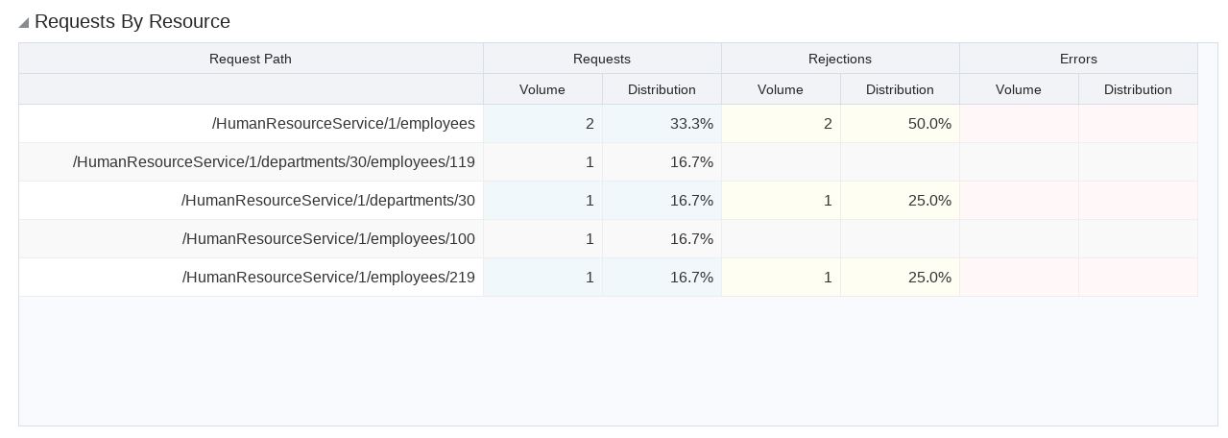This screenshot has width=1228, height=438.
Task: Click the Request Path column header
Action: pos(250,59)
